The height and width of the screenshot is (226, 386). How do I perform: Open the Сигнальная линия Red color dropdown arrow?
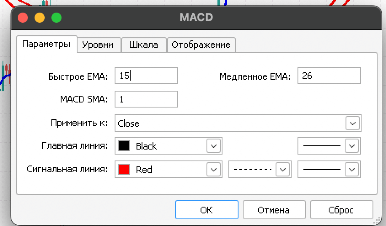point(213,169)
